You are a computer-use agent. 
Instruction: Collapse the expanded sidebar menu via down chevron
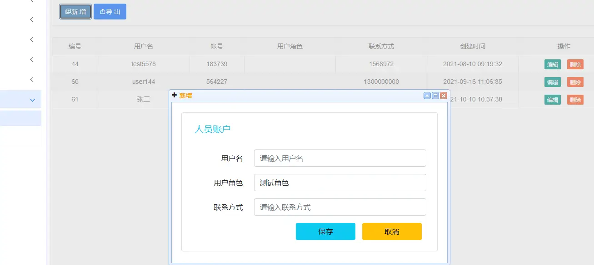pyautogui.click(x=32, y=100)
